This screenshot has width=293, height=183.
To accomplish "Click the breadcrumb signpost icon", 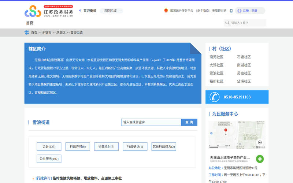I will (x=27, y=33).
